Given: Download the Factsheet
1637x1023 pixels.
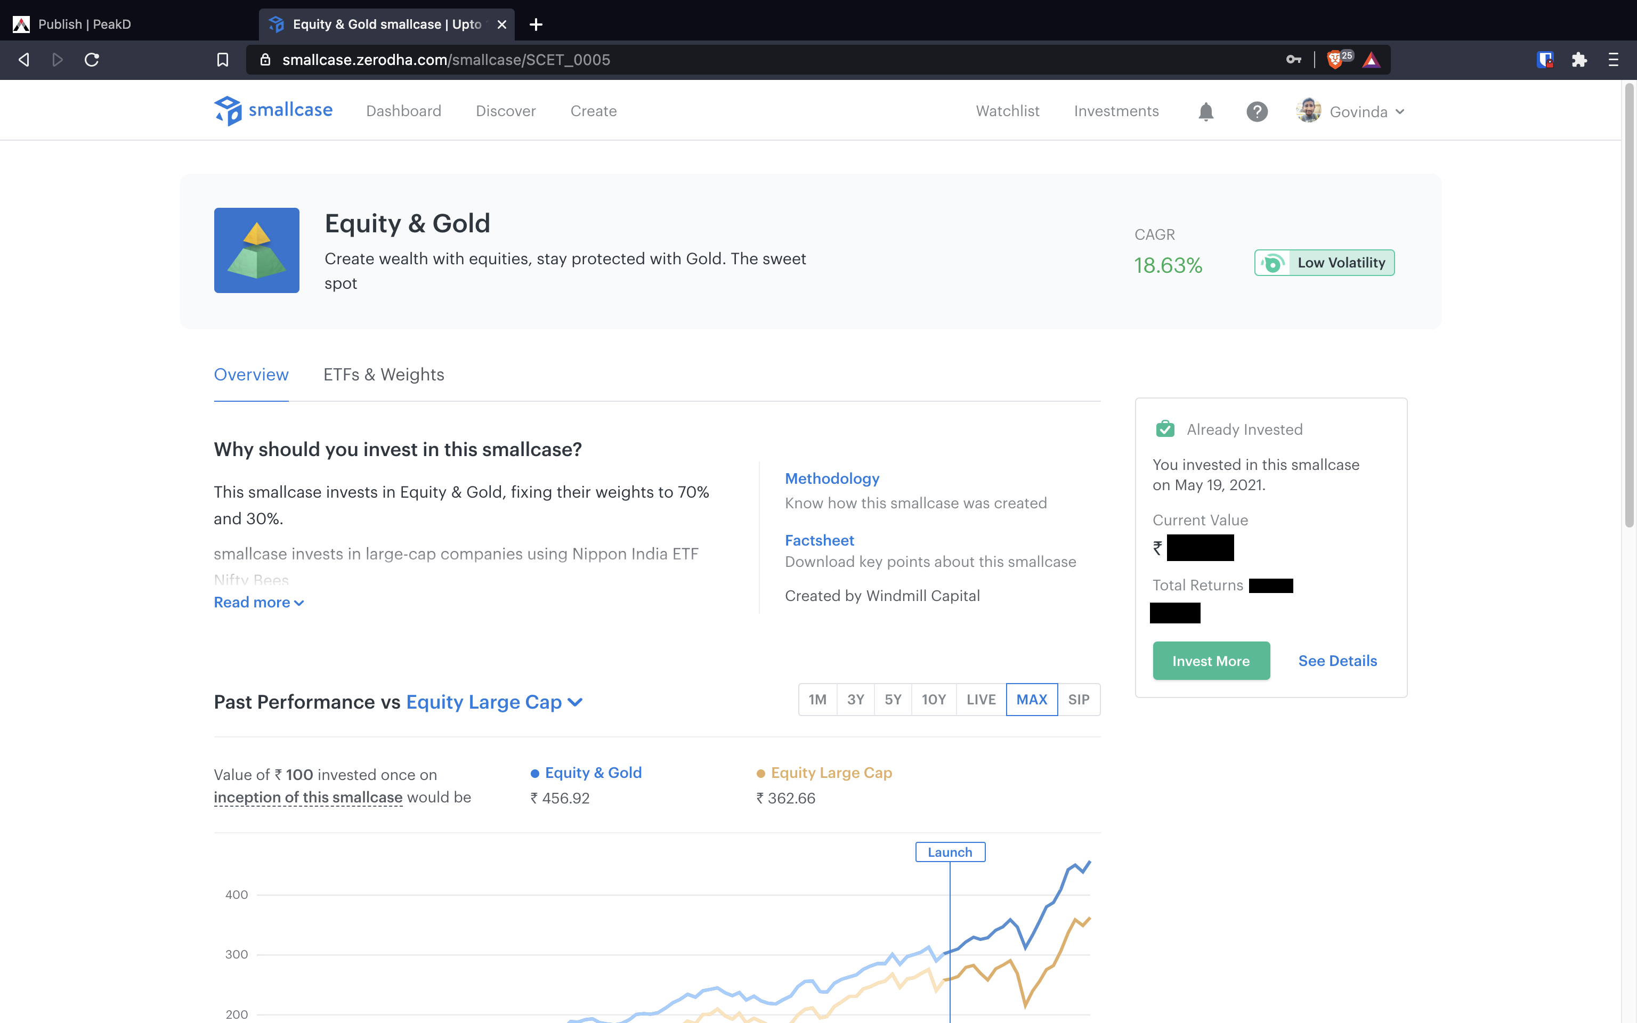Looking at the screenshot, I should coord(819,540).
